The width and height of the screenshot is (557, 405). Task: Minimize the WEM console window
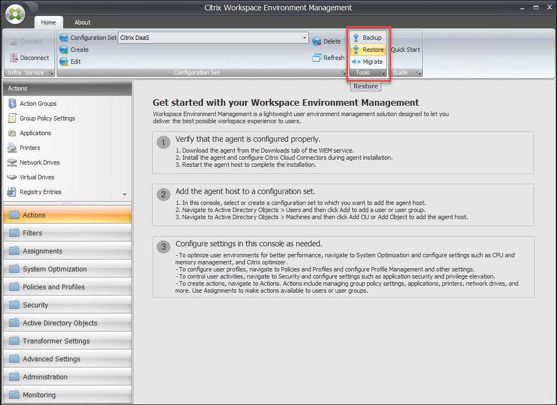(x=522, y=8)
